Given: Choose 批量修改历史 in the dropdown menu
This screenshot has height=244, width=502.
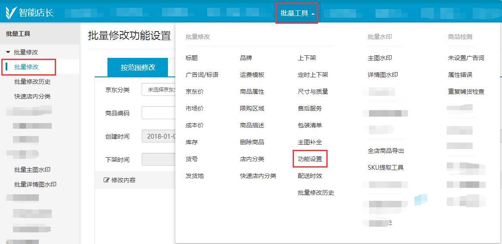Looking at the screenshot, I should pyautogui.click(x=316, y=193).
